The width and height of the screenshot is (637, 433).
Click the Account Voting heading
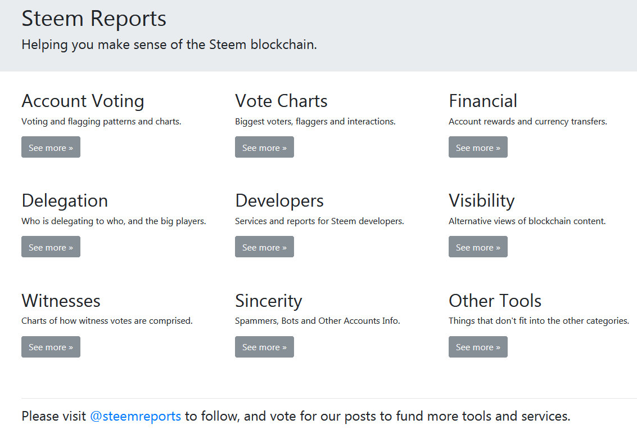click(x=83, y=101)
